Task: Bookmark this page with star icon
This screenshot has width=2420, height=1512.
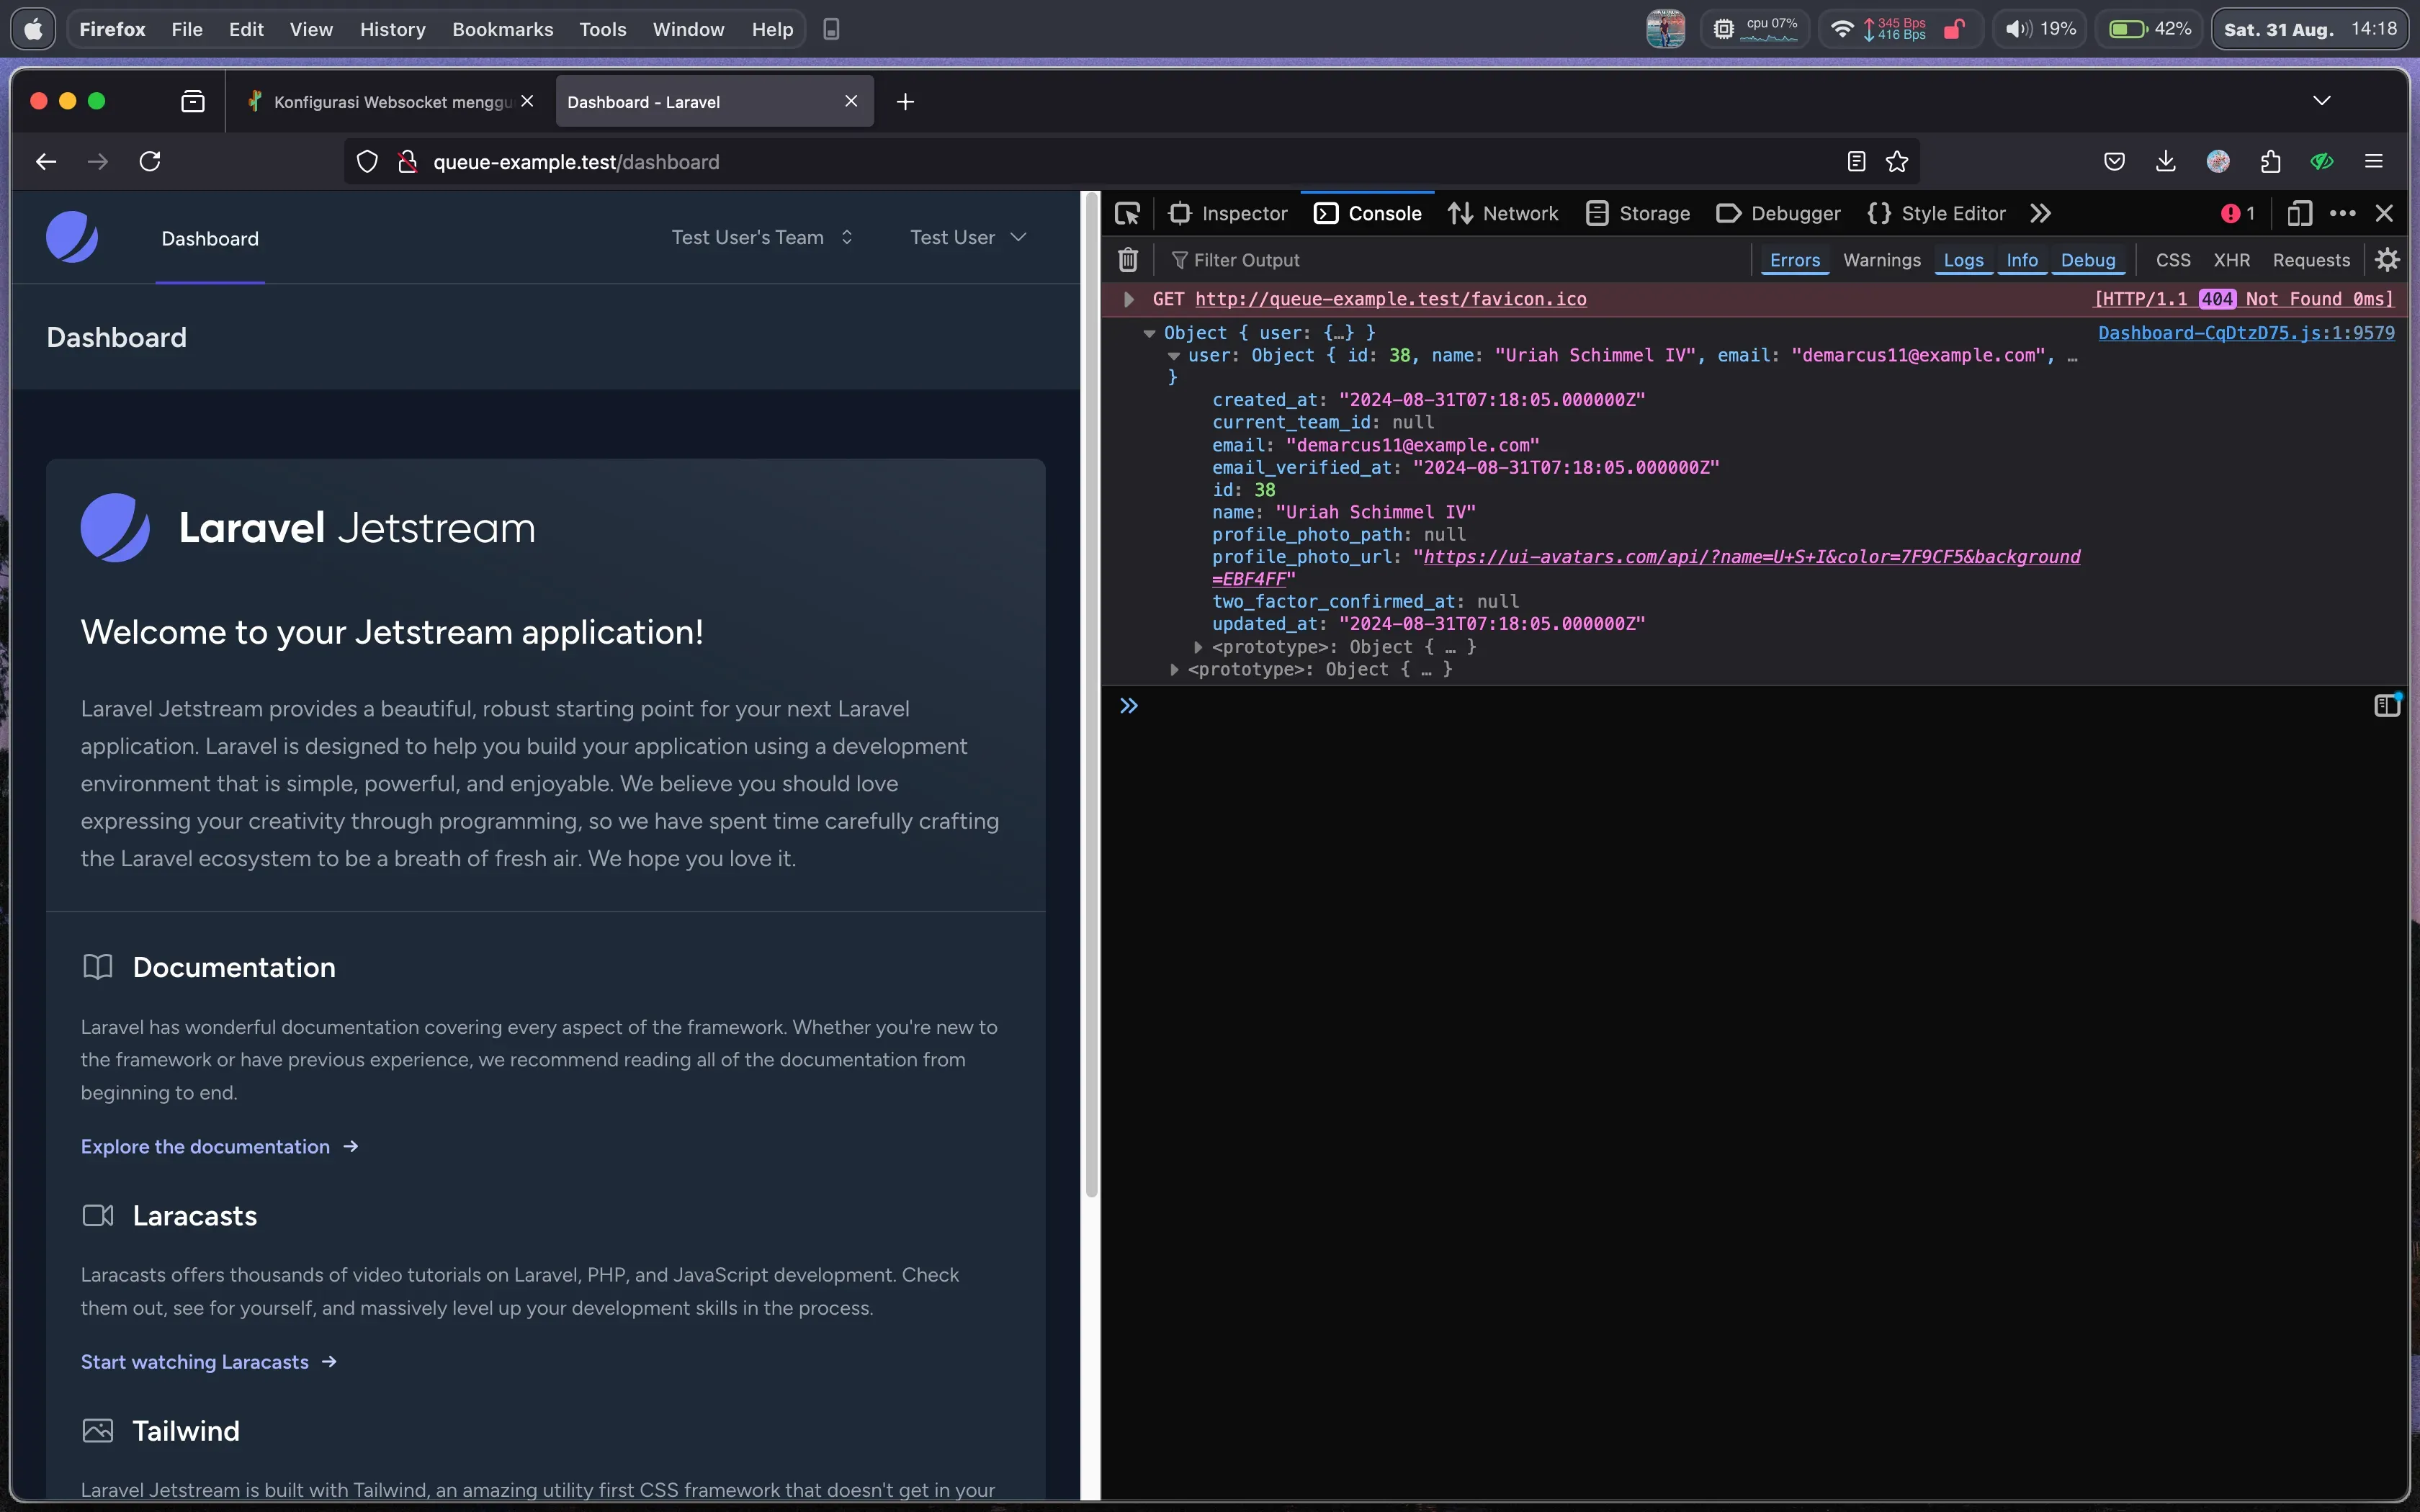Action: click(x=1896, y=161)
